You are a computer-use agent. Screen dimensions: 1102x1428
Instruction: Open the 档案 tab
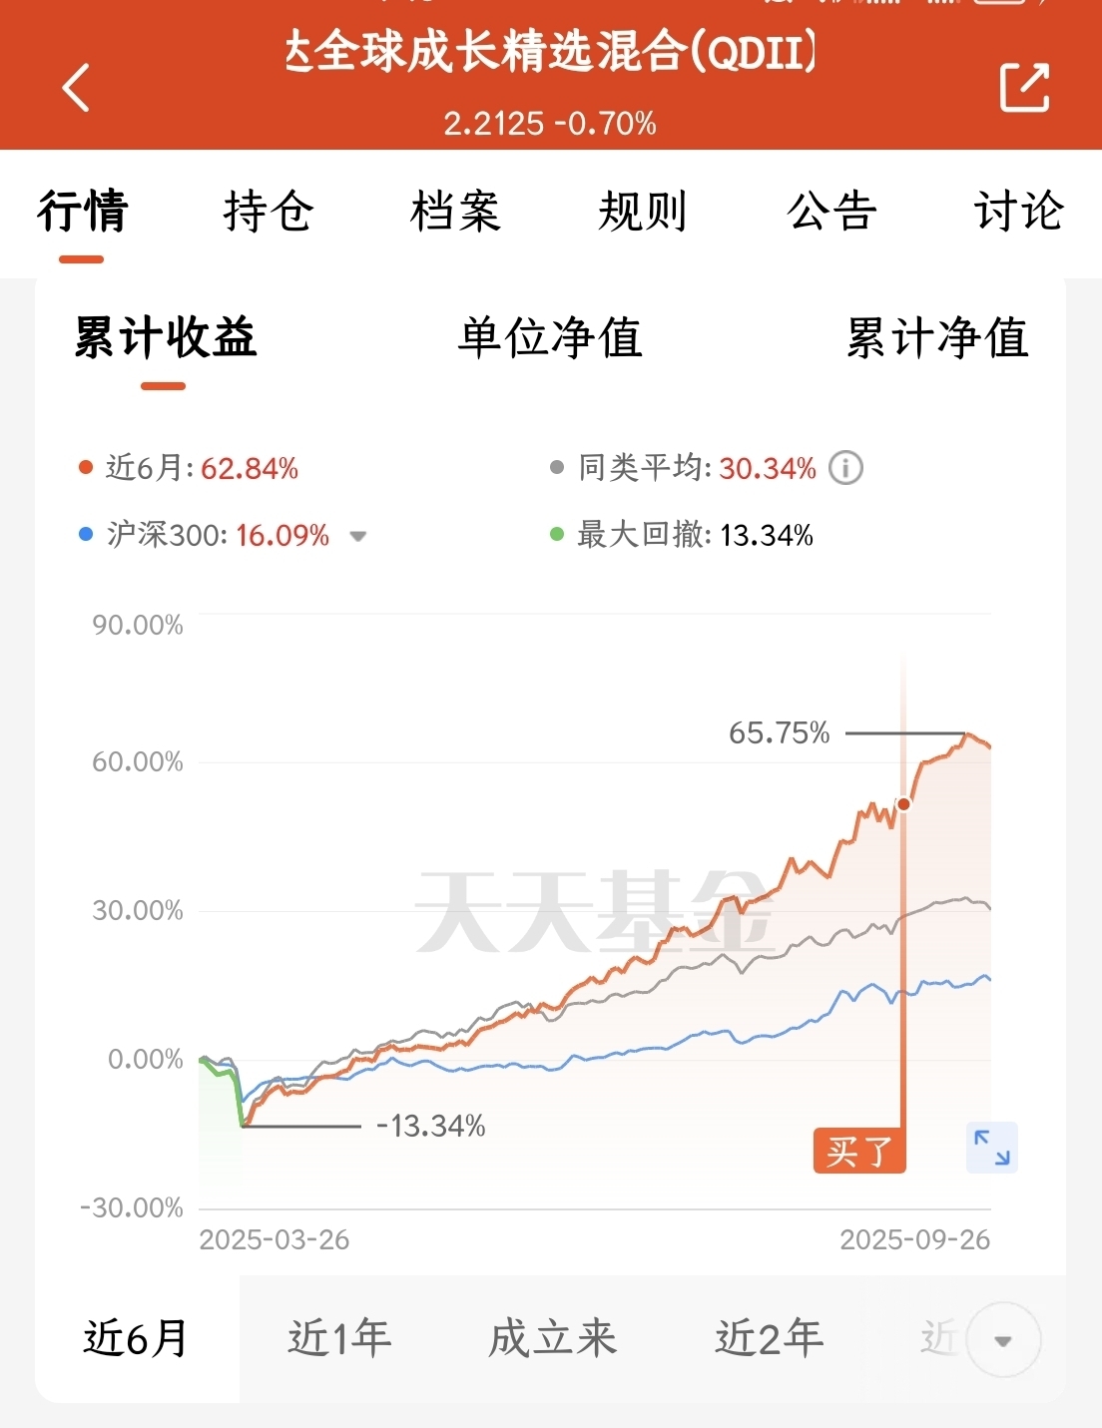click(x=455, y=212)
